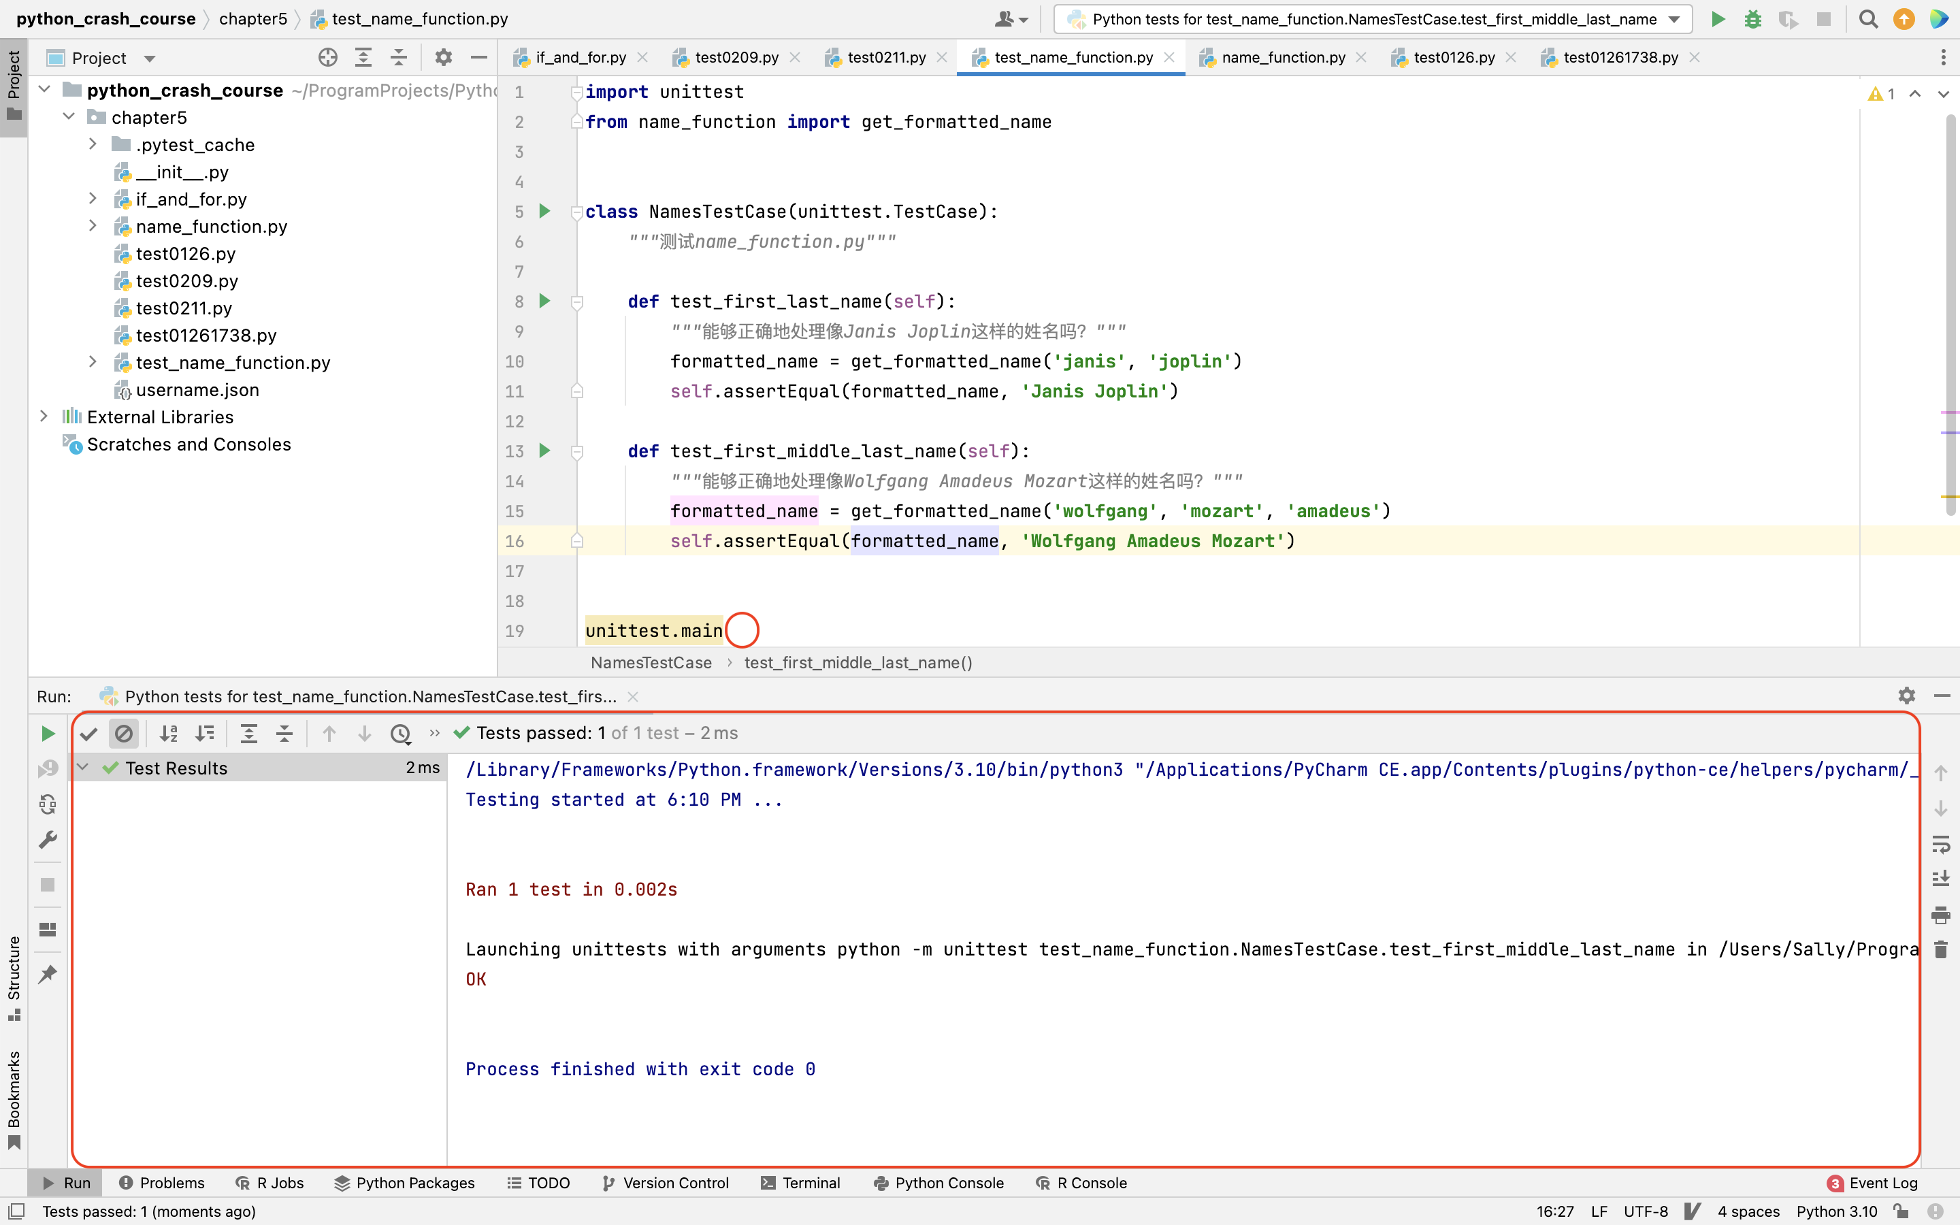1960x1225 pixels.
Task: Close test_name_function.py tab
Action: (x=1169, y=58)
